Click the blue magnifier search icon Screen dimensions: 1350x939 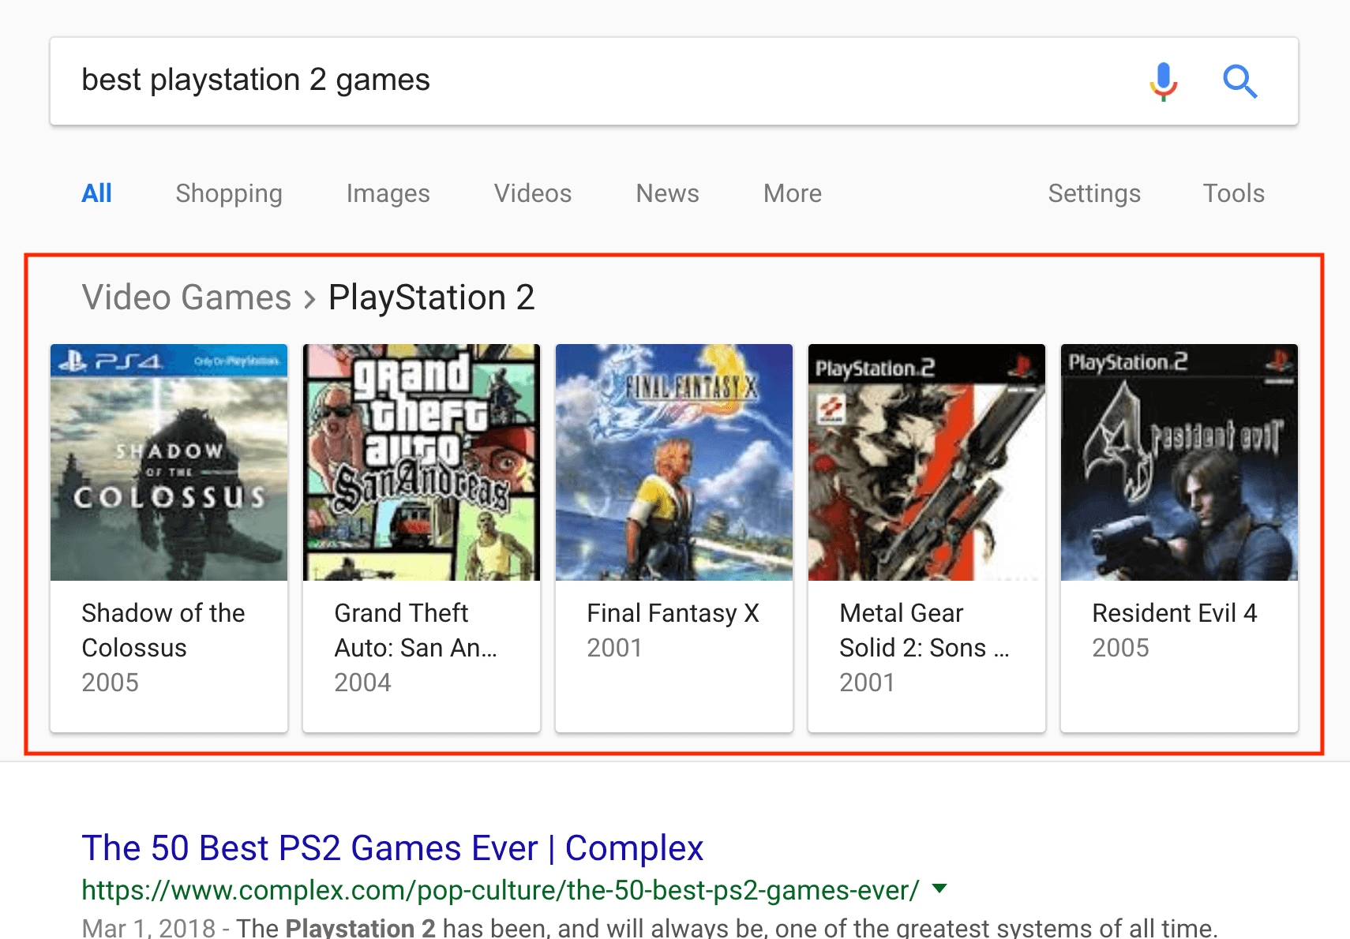[x=1239, y=81]
